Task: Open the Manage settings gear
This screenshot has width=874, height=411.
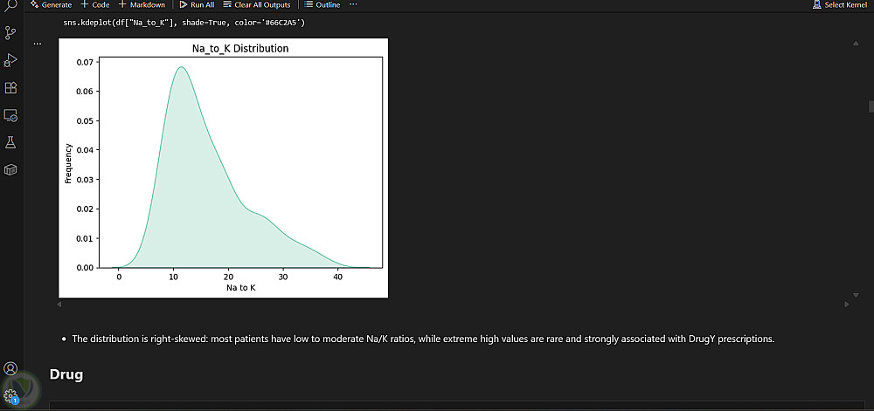Action: 10,395
